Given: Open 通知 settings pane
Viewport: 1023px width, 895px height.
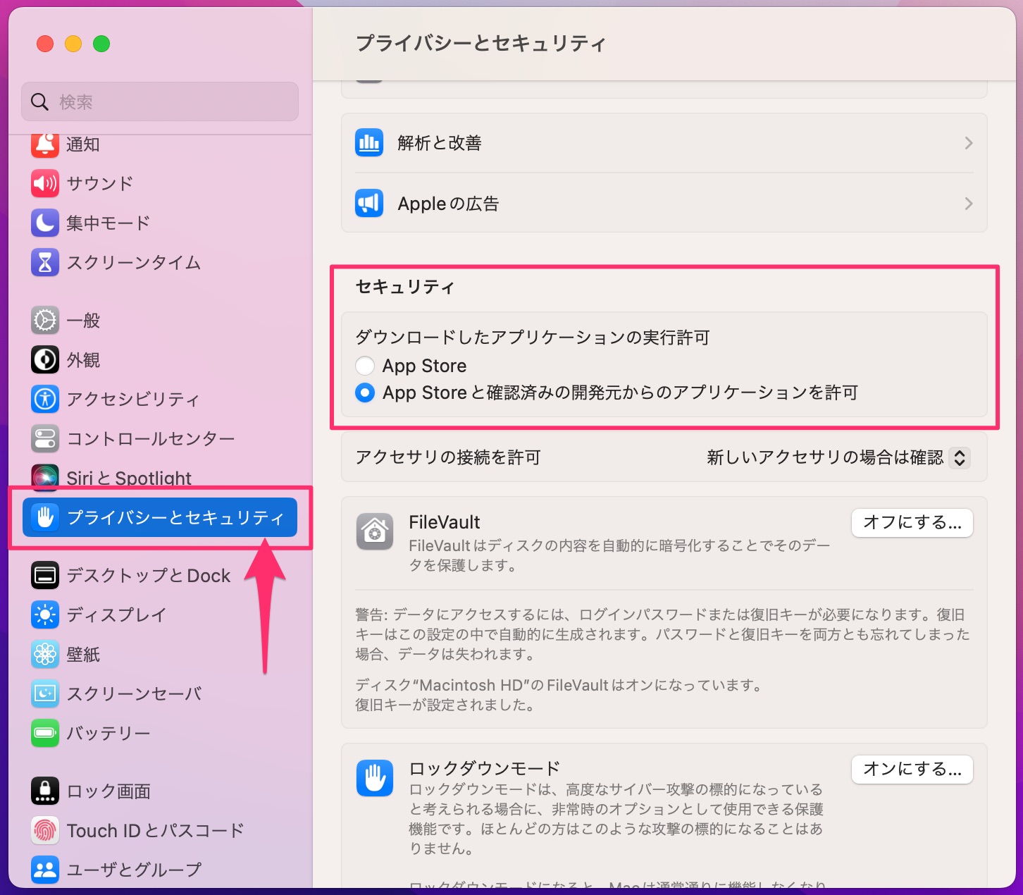Looking at the screenshot, I should [x=160, y=144].
